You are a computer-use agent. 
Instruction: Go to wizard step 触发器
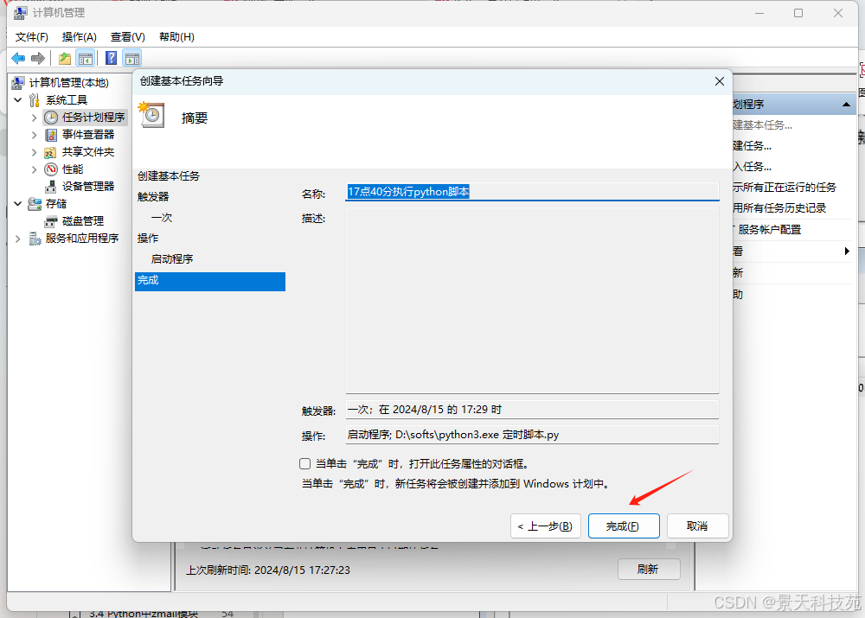click(153, 197)
